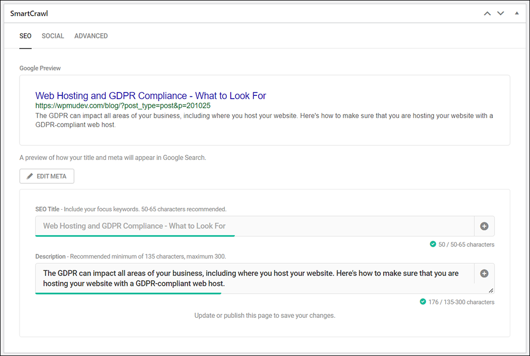Click 'Update or publish this page' notice

coord(264,315)
